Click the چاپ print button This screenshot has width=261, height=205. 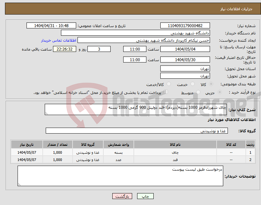[x=146, y=196]
